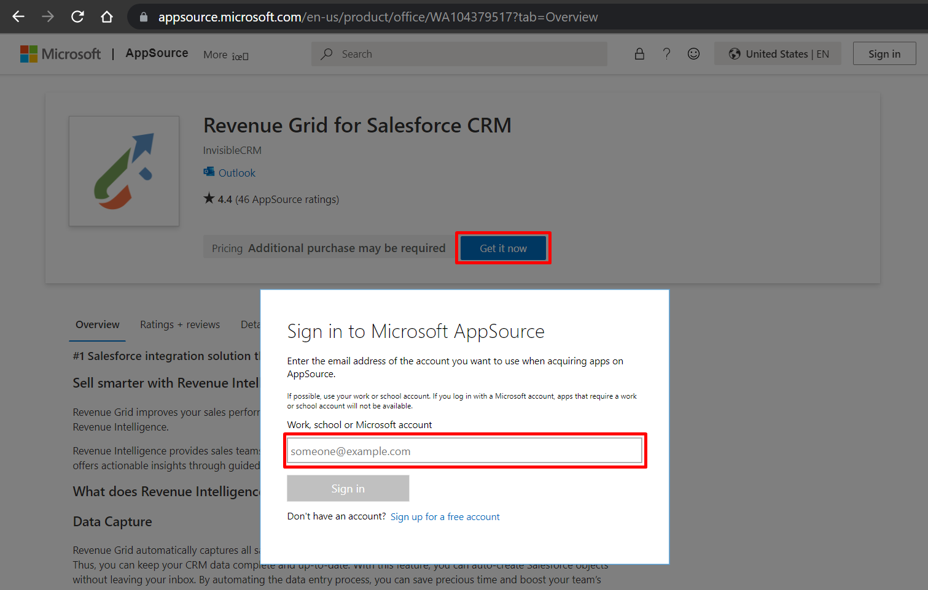Open the lock icon in header
Image resolution: width=928 pixels, height=590 pixels.
coord(639,54)
